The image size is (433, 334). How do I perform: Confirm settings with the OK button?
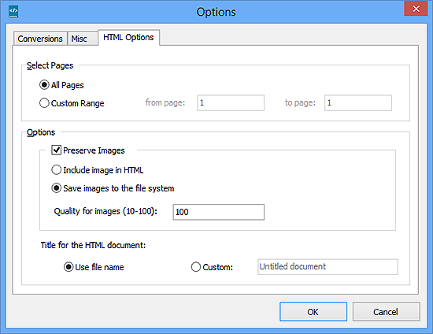(313, 312)
